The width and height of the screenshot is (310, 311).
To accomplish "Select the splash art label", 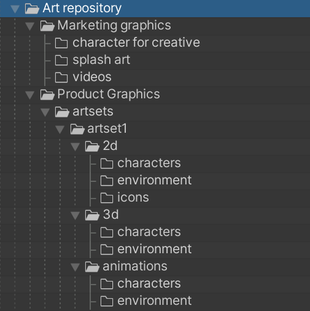I will (x=101, y=60).
